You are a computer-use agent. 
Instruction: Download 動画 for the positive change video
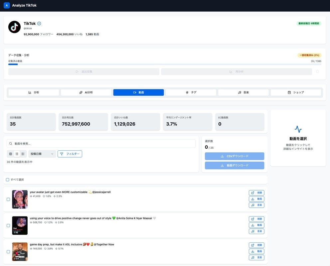pyautogui.click(x=256, y=225)
